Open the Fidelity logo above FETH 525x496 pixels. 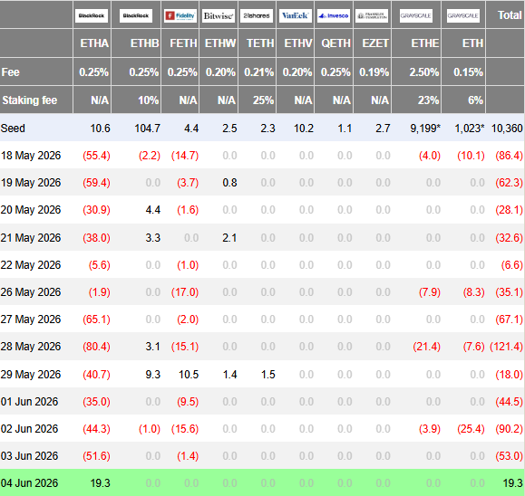pyautogui.click(x=180, y=15)
